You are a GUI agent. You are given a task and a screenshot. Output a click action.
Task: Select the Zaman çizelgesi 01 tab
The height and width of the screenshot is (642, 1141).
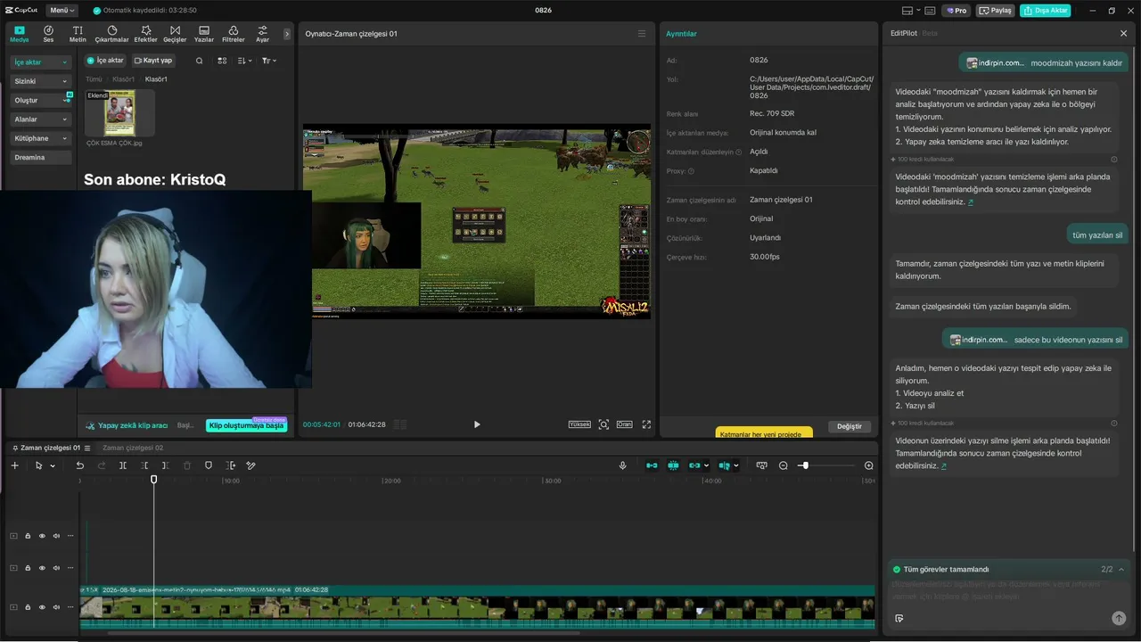click(x=50, y=448)
